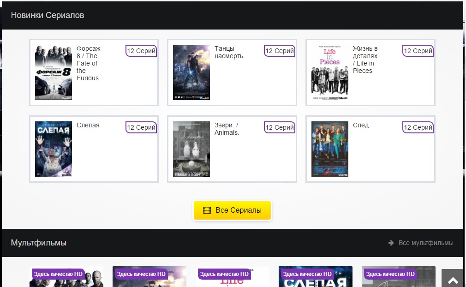Click the След title text
Viewport: 466px width, 287px height.
click(361, 125)
